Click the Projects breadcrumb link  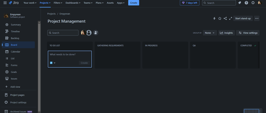(51, 14)
